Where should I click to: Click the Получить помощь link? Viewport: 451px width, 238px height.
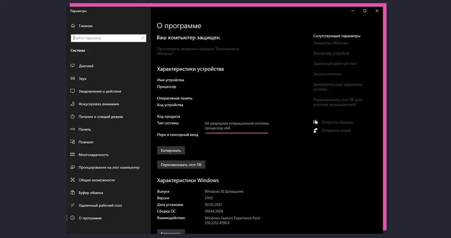(x=337, y=122)
